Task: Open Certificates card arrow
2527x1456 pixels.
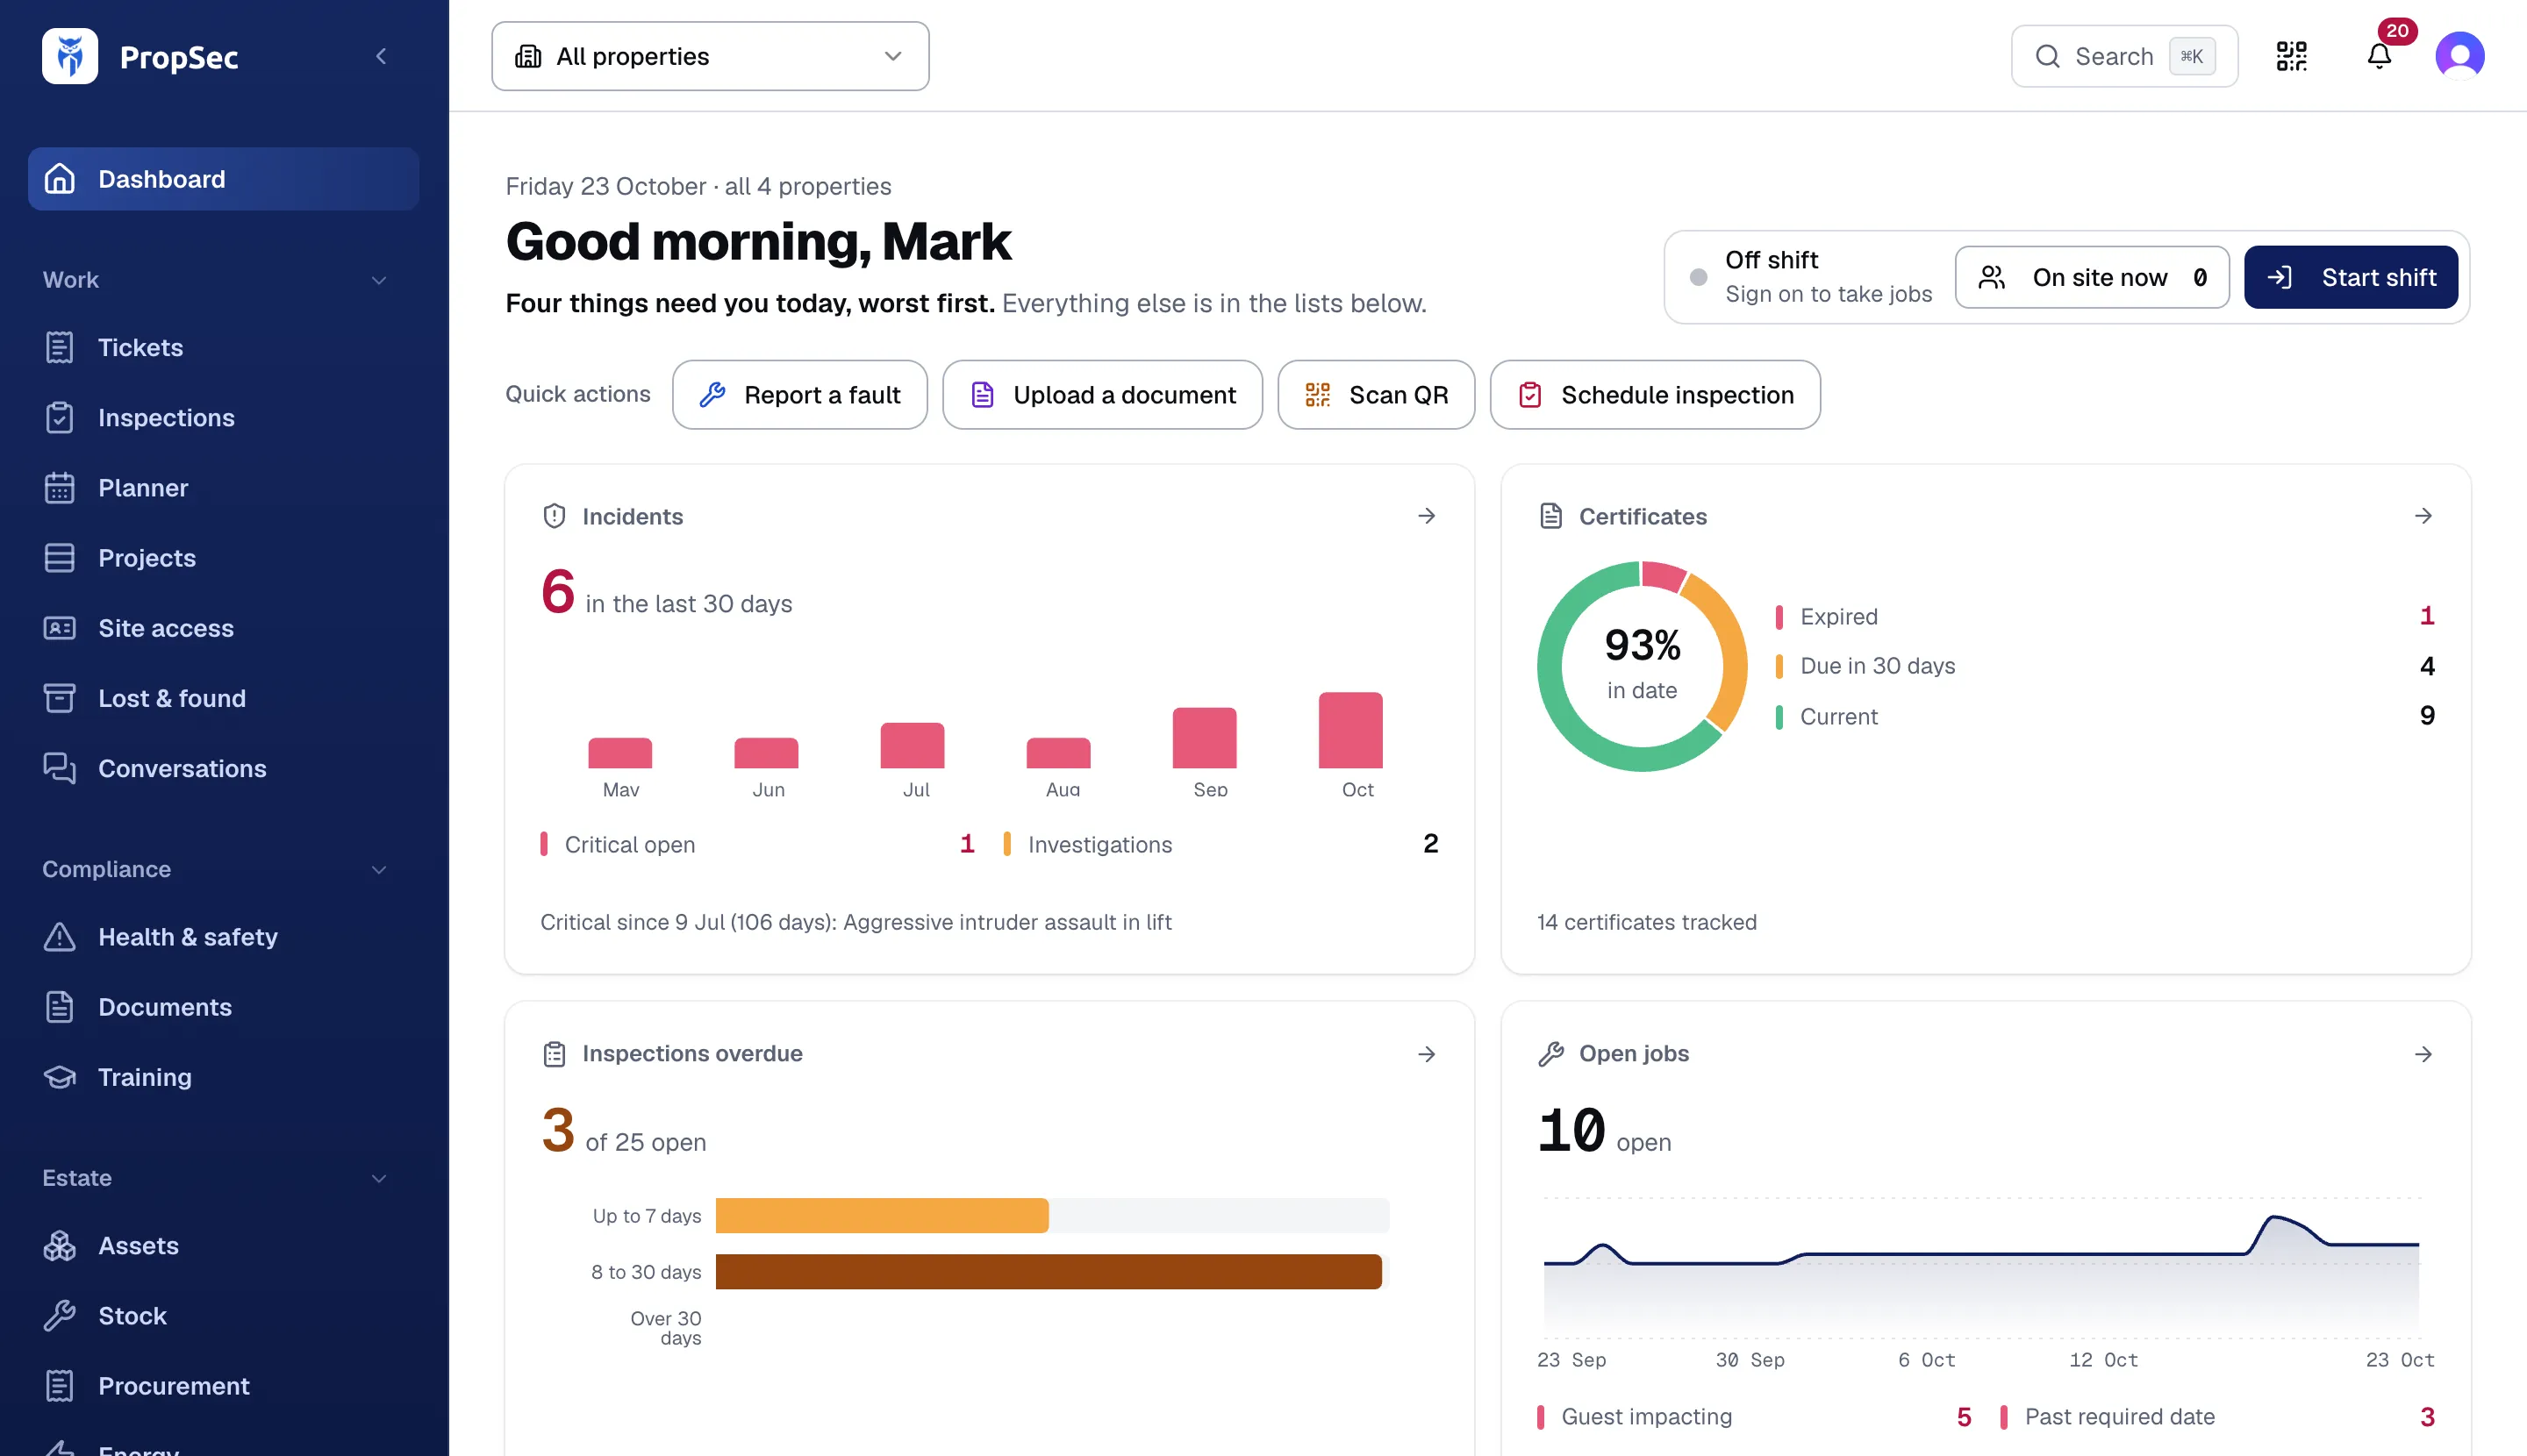Action: point(2423,516)
